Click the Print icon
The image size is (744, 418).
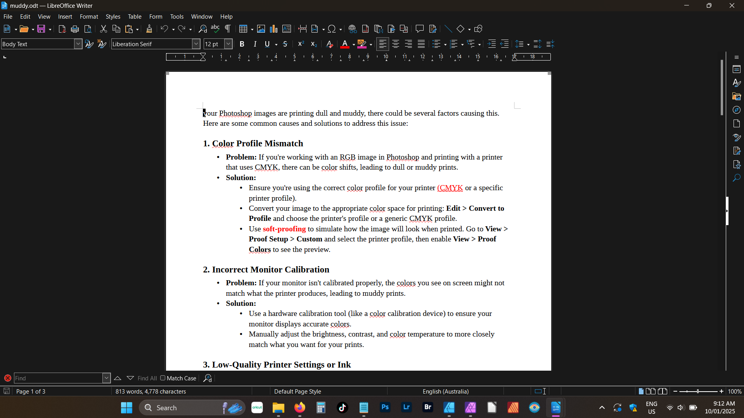75,29
